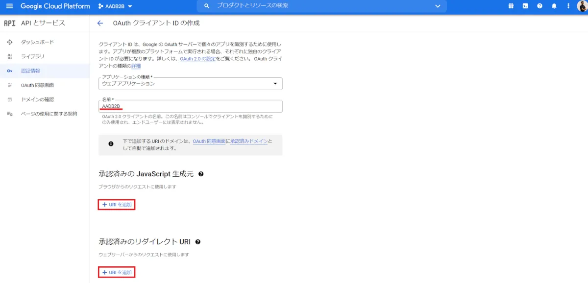Viewport: 588px width, 283px height.
Task: Follow the 承認済みドメイン link
Action: [249, 141]
